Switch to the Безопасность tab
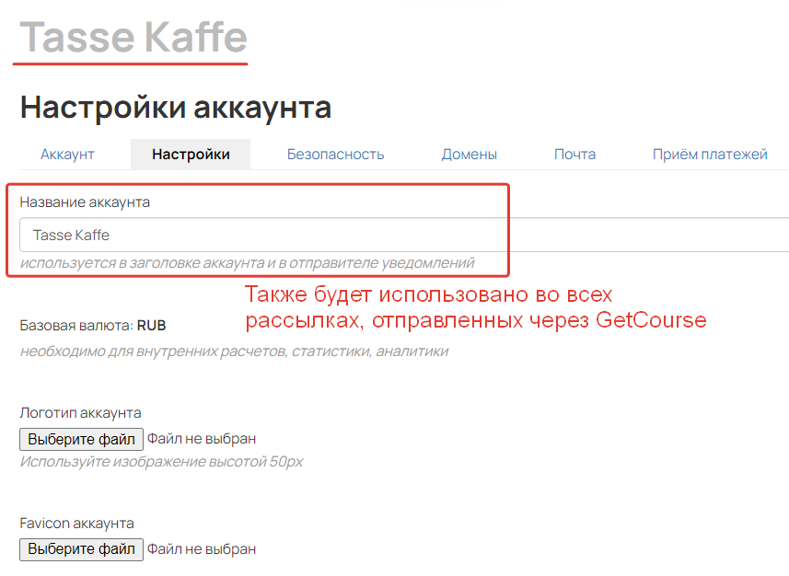The image size is (789, 576). 336,154
